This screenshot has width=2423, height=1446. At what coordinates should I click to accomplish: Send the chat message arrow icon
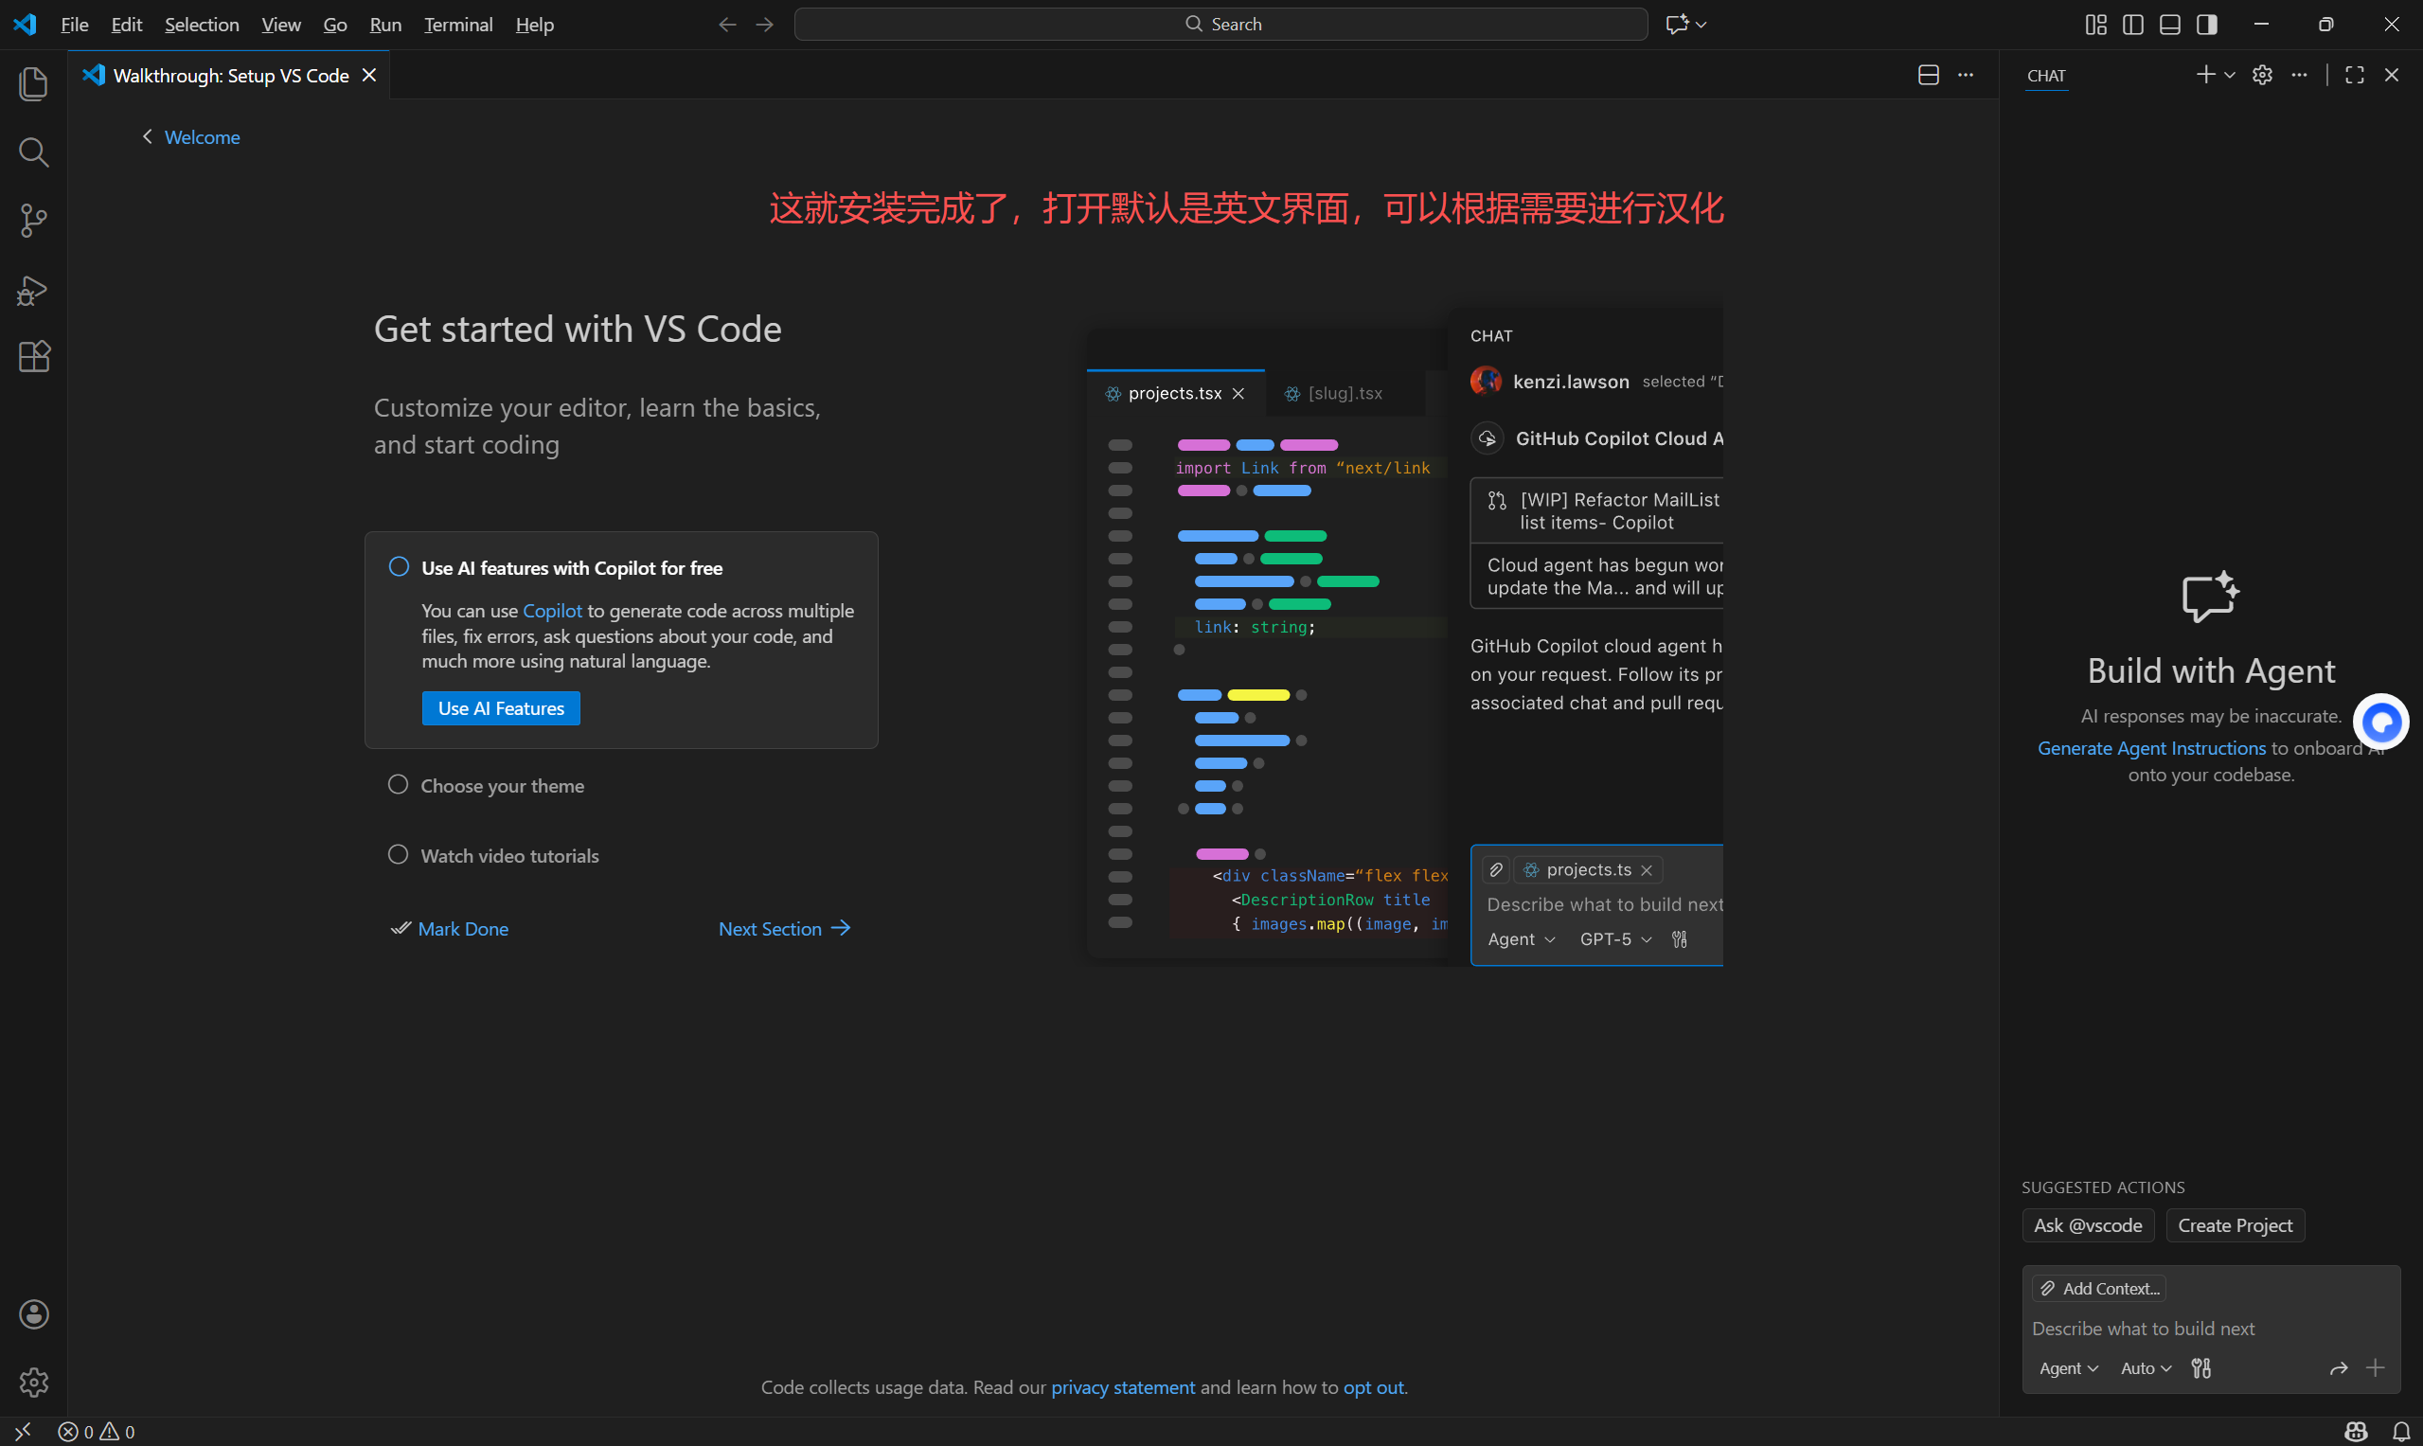tap(2338, 1368)
